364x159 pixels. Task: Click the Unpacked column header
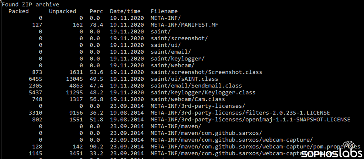62,11
